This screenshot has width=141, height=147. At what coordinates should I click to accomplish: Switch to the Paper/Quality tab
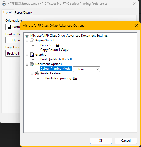coord(23,13)
